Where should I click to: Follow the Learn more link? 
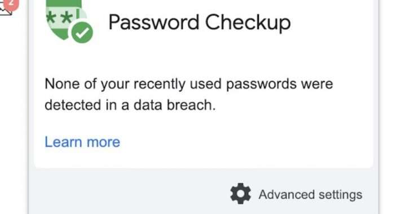pyautogui.click(x=82, y=142)
